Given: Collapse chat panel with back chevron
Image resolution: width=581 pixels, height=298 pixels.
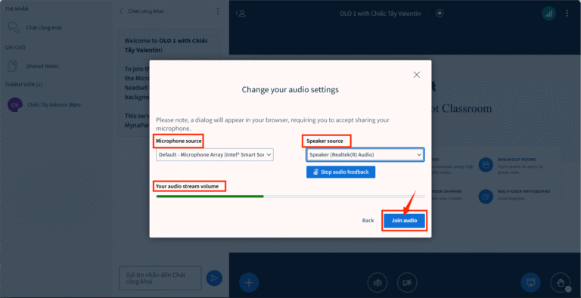Looking at the screenshot, I should 121,11.
